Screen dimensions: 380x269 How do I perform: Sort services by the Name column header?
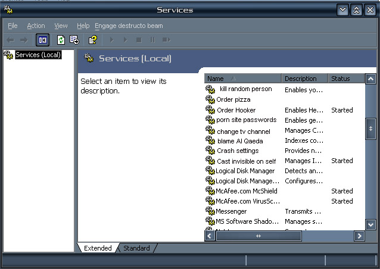coord(242,79)
